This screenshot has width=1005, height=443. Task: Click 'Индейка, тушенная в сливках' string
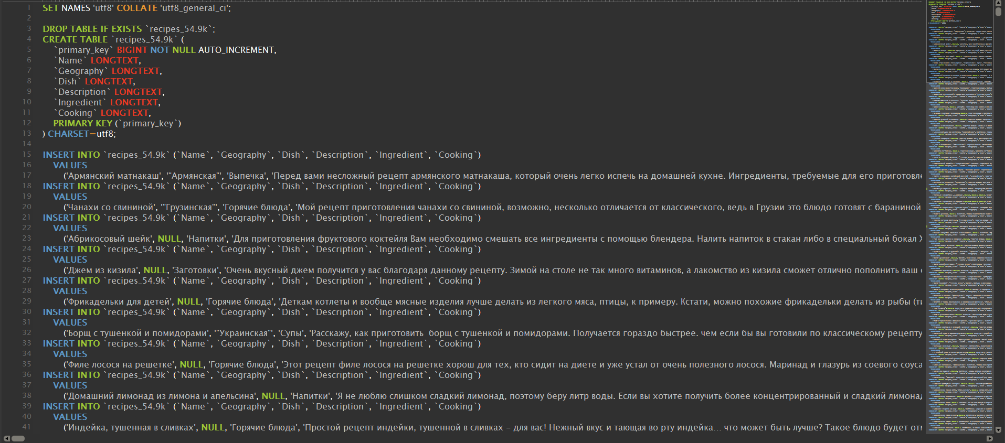click(x=131, y=427)
